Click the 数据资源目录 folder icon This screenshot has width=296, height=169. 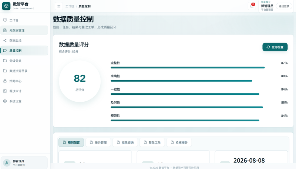pyautogui.click(x=5, y=71)
